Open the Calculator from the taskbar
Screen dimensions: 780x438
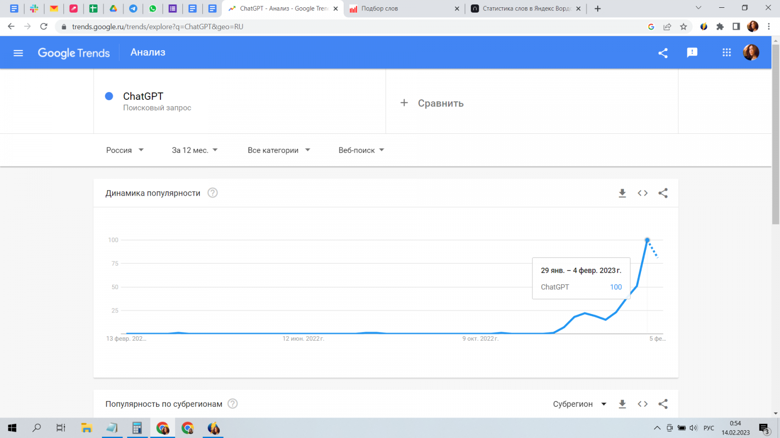[137, 428]
